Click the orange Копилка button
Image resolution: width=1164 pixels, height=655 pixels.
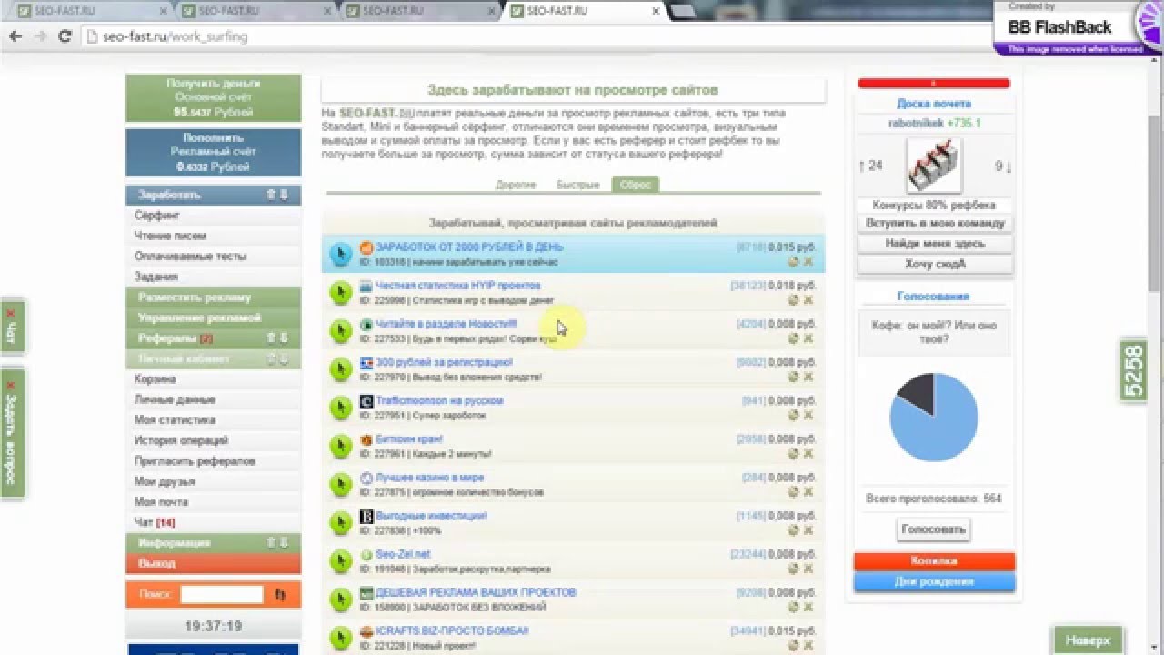coord(934,561)
